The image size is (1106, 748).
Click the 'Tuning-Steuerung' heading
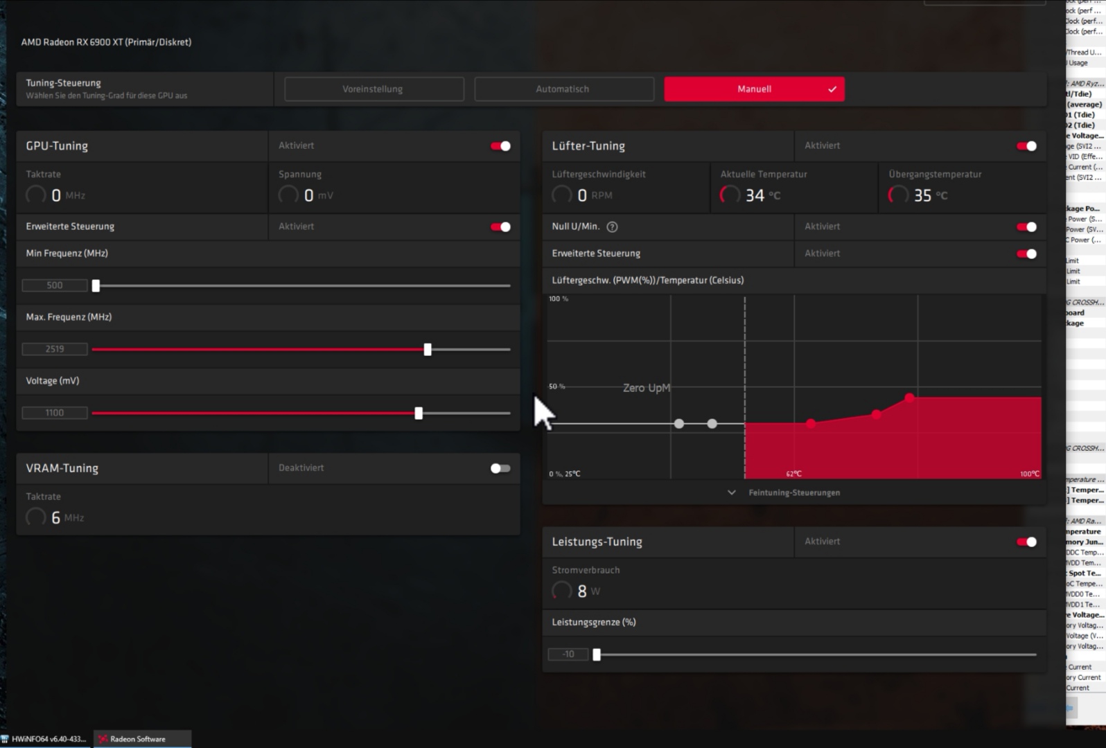[x=63, y=82]
